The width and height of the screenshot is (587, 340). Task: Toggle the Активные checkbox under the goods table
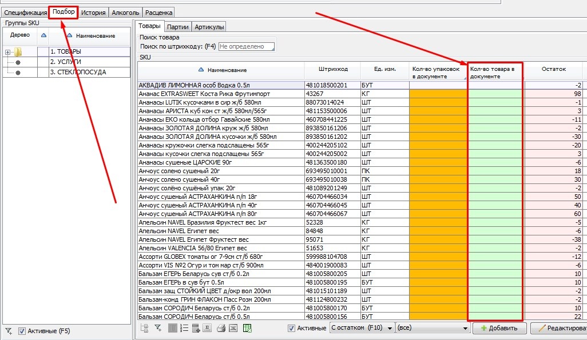pos(292,328)
